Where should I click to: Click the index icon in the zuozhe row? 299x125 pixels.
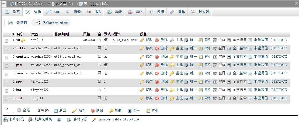[200, 73]
